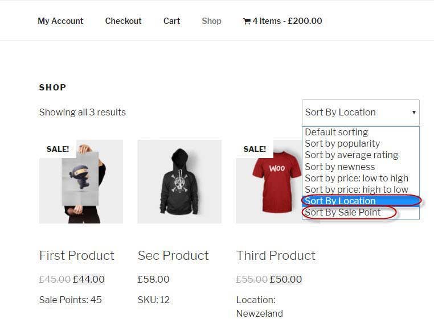This screenshot has width=434, height=323.
Task: Open the ninja poster product image
Action: pyautogui.click(x=81, y=181)
